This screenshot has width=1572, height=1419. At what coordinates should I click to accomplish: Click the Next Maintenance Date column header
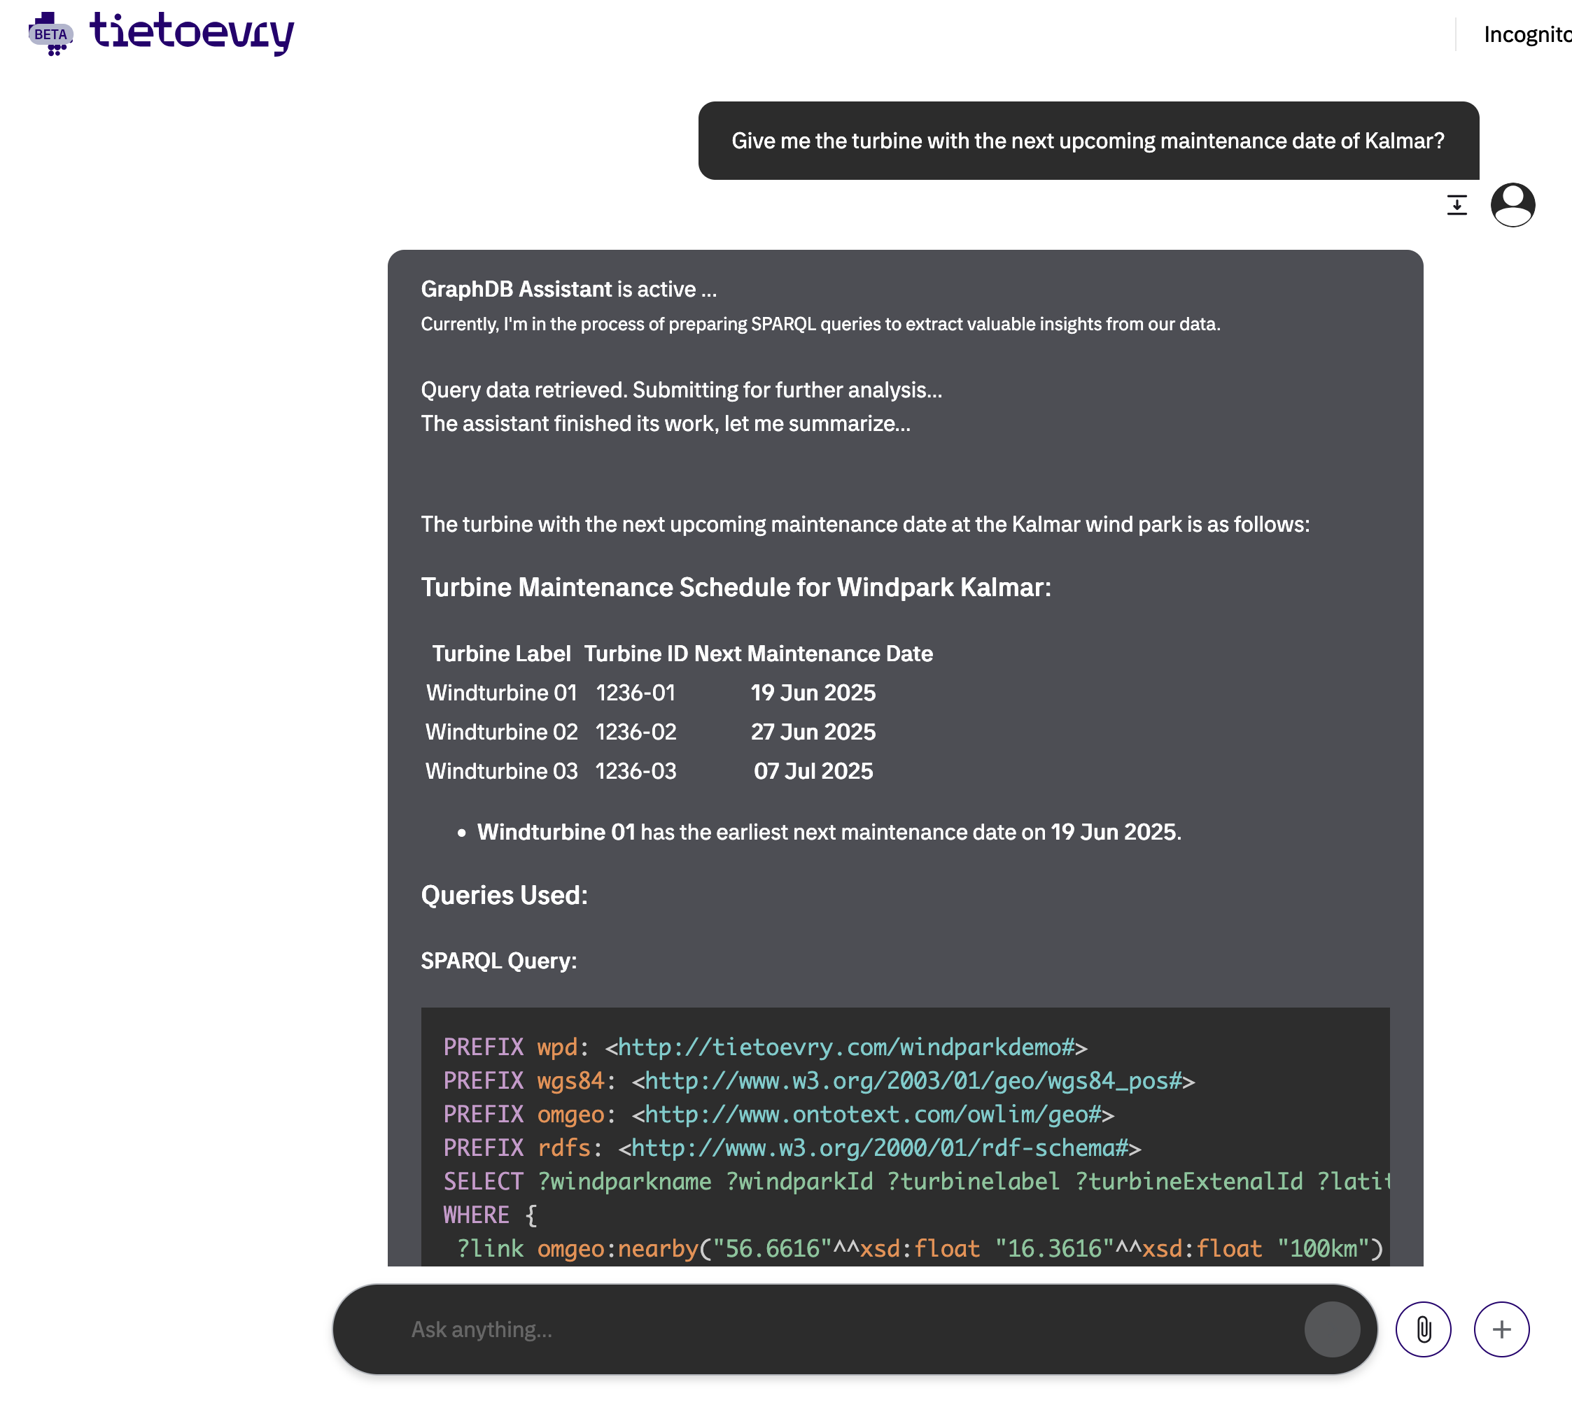click(813, 654)
